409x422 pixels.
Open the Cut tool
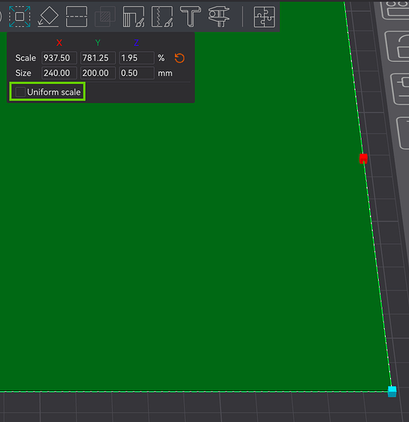tap(77, 17)
